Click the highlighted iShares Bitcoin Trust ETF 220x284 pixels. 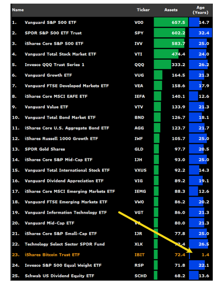[x=52, y=255]
